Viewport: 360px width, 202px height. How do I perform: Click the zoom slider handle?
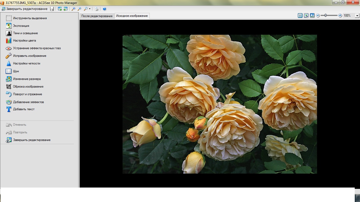coord(326,16)
